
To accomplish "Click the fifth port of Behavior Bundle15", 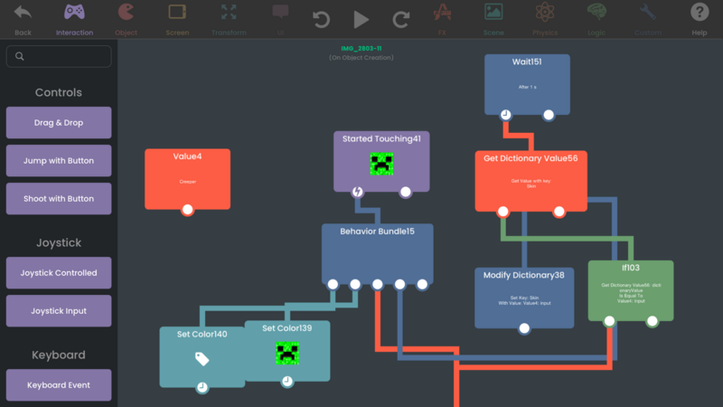I will pos(422,285).
